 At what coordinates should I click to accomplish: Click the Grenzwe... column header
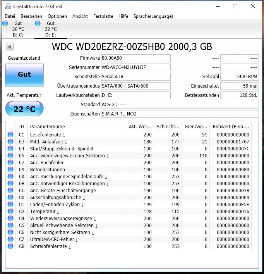(196, 126)
